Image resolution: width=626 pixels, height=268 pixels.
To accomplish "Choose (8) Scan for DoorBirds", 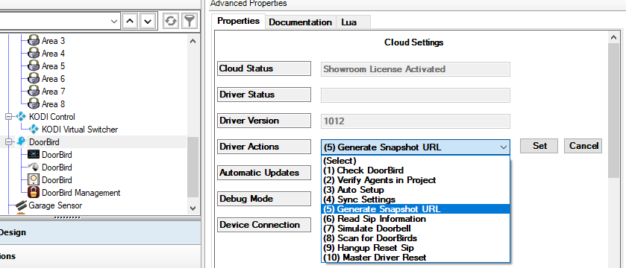I will [416, 238].
